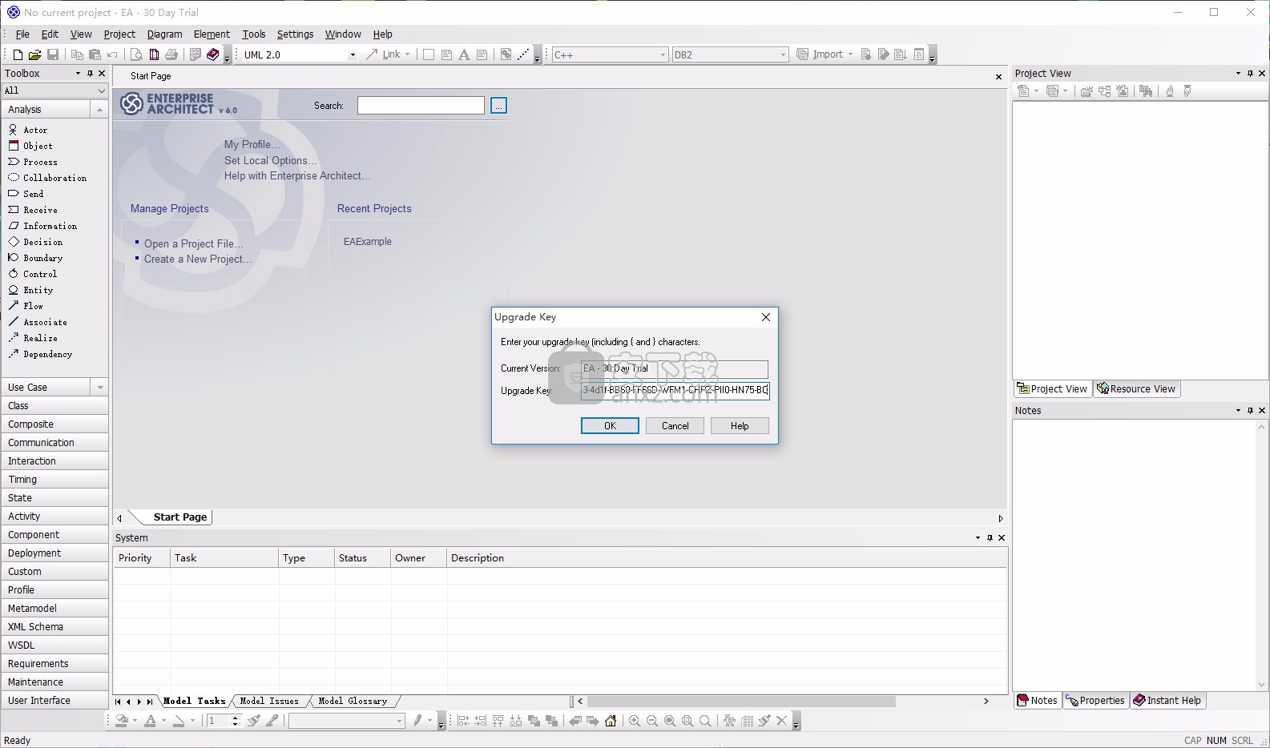Open the UML 2.0 toolbox dropdown

click(353, 55)
